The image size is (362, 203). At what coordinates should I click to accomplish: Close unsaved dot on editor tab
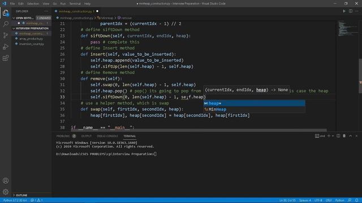[97, 11]
